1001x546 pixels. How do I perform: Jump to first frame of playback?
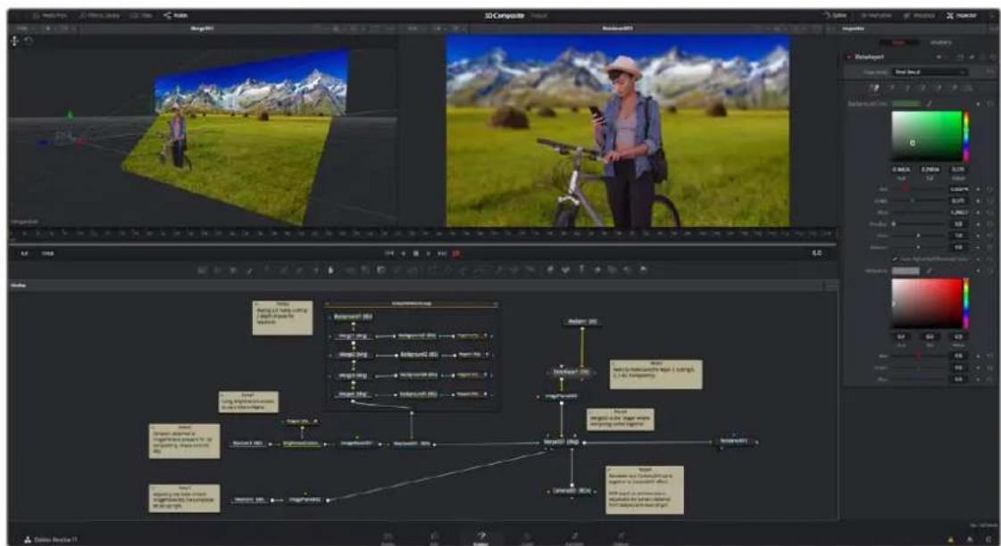point(389,253)
